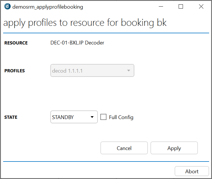Click the Full Config label text
The width and height of the screenshot is (212, 179).
[121, 117]
